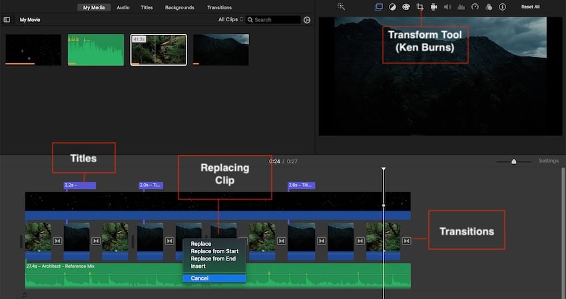This screenshot has height=299, width=566.
Task: Expand the All Clips dropdown
Action: 230,19
